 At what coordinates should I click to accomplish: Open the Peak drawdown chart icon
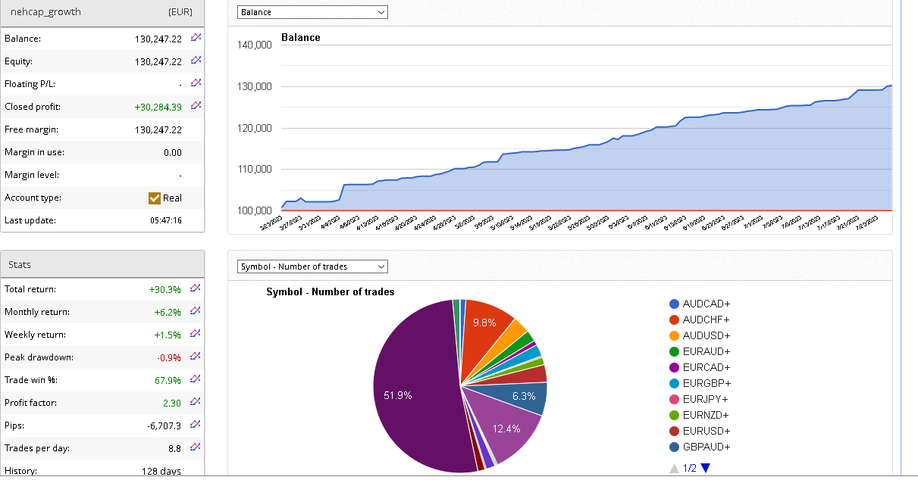196,356
